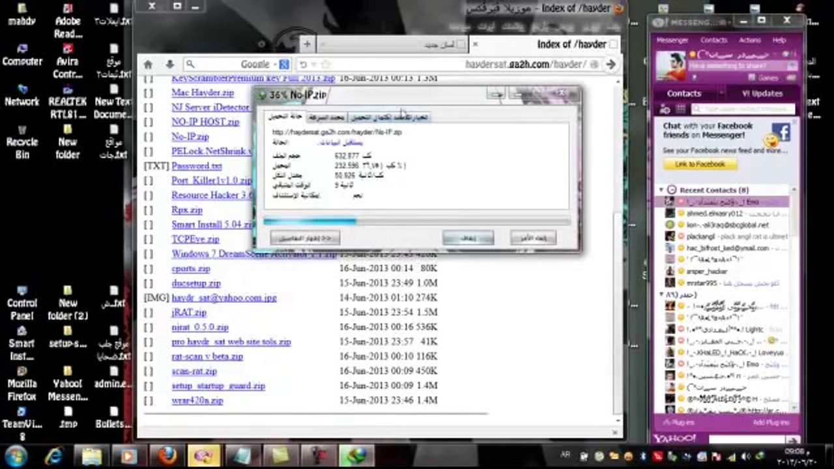Viewport: 834px width, 469px height.
Task: Click the Firefox home icon
Action: (148, 64)
